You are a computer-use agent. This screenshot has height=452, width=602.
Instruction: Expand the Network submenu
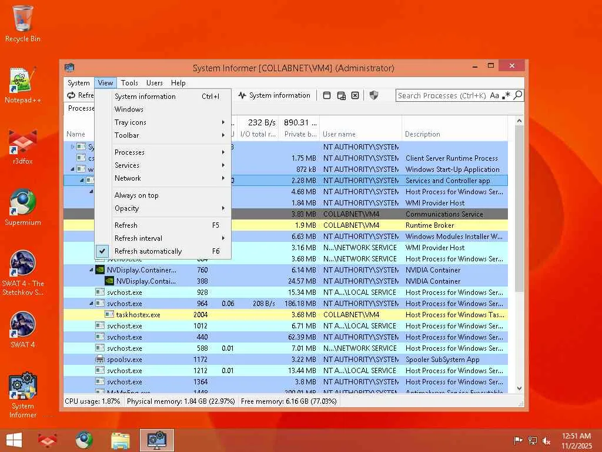pyautogui.click(x=163, y=178)
